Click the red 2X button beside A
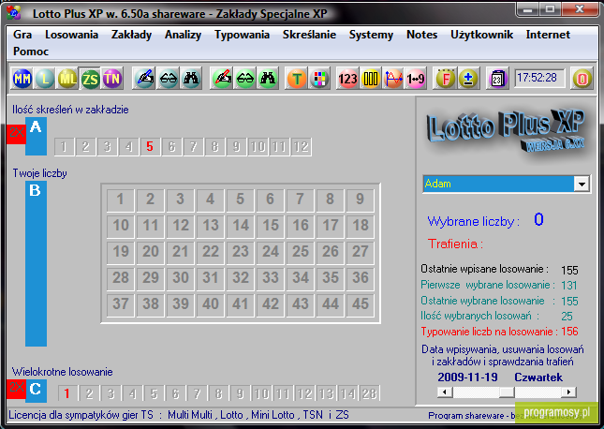This screenshot has height=429, width=604. click(16, 134)
